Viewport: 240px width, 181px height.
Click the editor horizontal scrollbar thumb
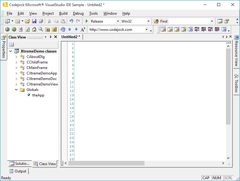pyautogui.click(x=106, y=163)
